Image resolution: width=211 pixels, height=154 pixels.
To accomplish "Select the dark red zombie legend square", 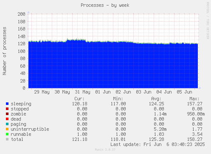I will [x=7, y=114].
